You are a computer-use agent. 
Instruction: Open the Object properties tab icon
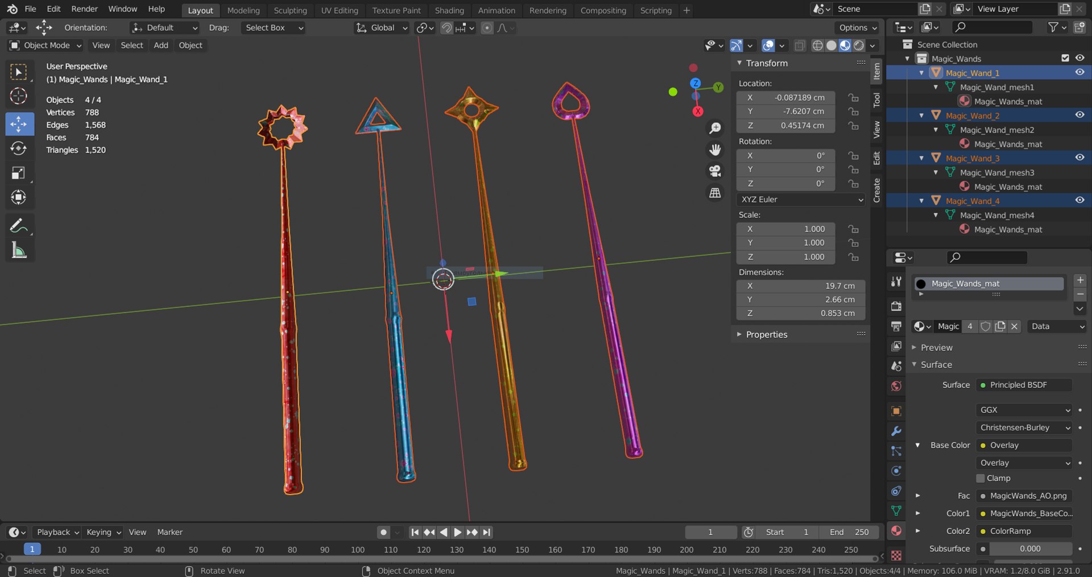click(x=896, y=411)
